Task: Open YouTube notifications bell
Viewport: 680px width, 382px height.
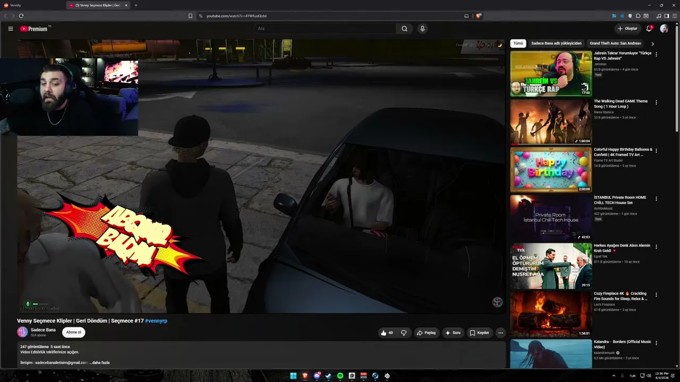Action: click(649, 29)
